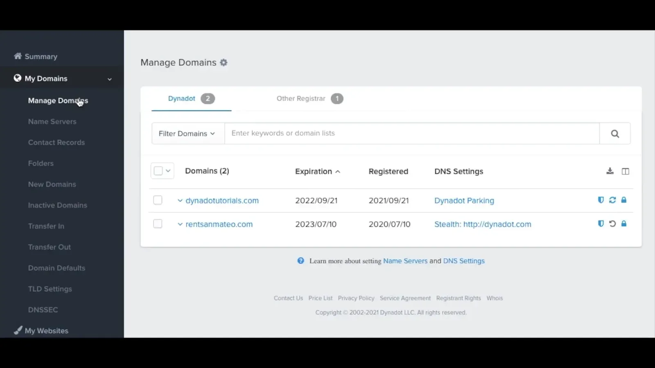Download the domain list via download icon
655x368 pixels.
tap(610, 171)
